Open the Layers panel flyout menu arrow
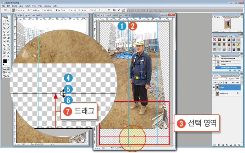The image size is (245, 153). tap(242, 76)
